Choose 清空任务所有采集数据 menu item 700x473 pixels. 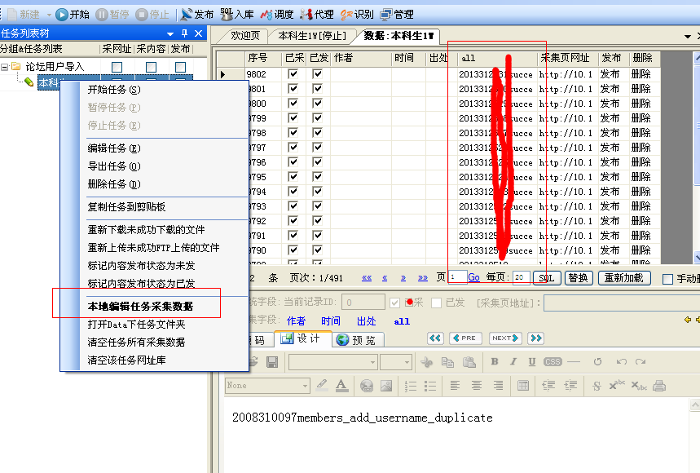coord(136,343)
